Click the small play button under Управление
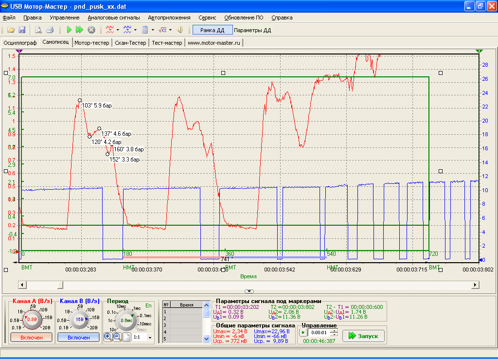 point(303,333)
